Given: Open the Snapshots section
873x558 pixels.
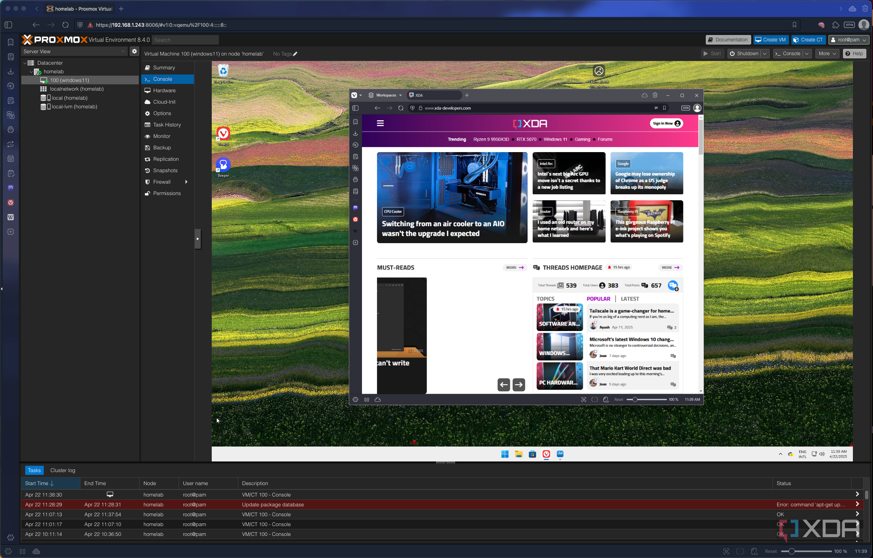Looking at the screenshot, I should (165, 170).
